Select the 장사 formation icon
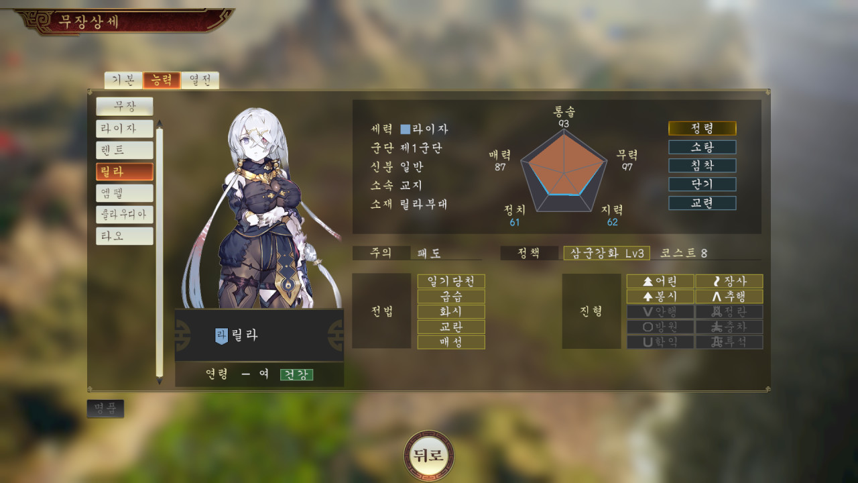Viewport: 858px width, 483px height. (x=729, y=282)
